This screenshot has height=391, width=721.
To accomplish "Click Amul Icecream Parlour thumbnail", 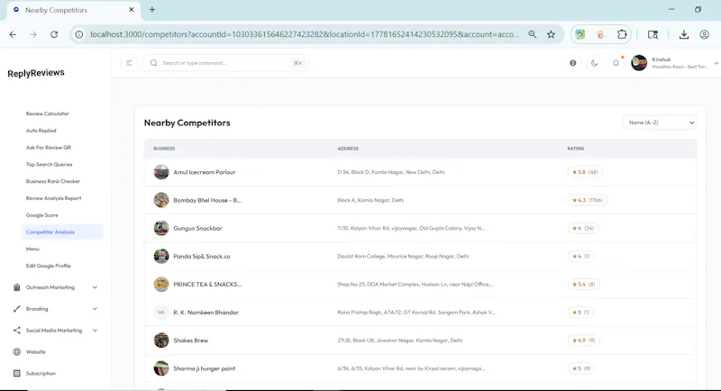I will [161, 172].
